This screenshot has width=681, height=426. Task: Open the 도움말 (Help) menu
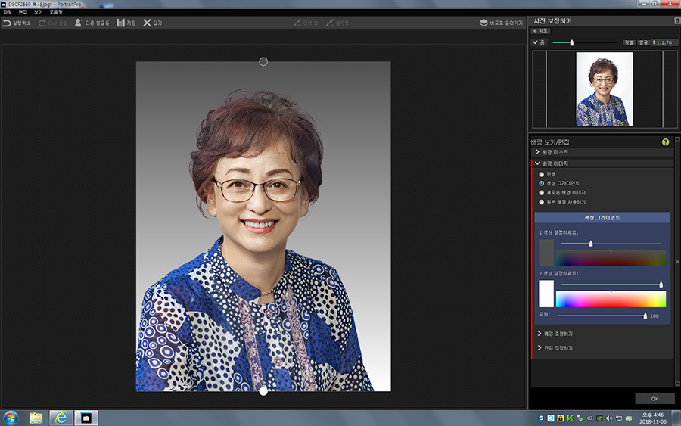tap(56, 12)
